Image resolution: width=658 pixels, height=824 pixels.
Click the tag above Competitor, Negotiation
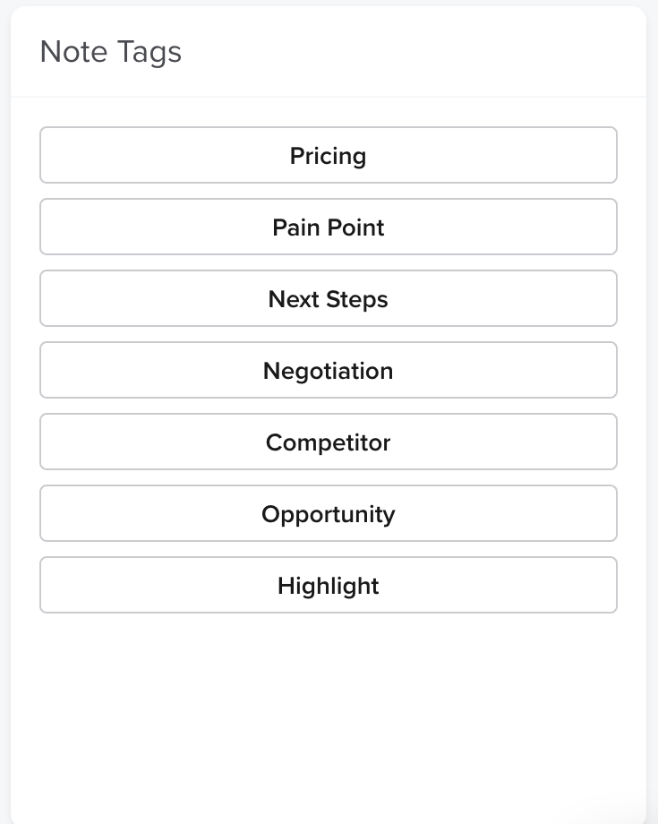329,370
